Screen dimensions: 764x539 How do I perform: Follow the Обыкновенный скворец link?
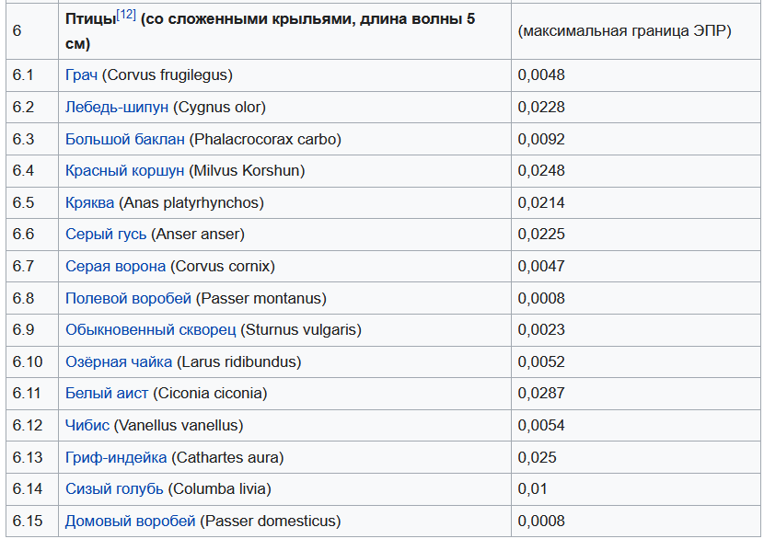click(150, 330)
